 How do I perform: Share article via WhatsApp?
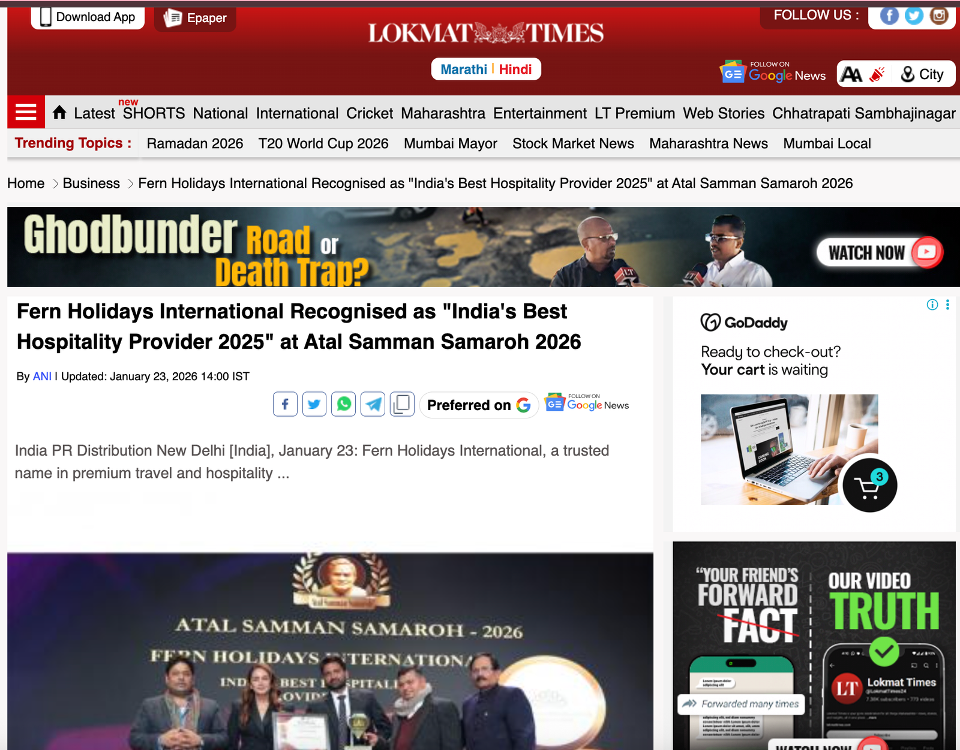click(x=344, y=405)
